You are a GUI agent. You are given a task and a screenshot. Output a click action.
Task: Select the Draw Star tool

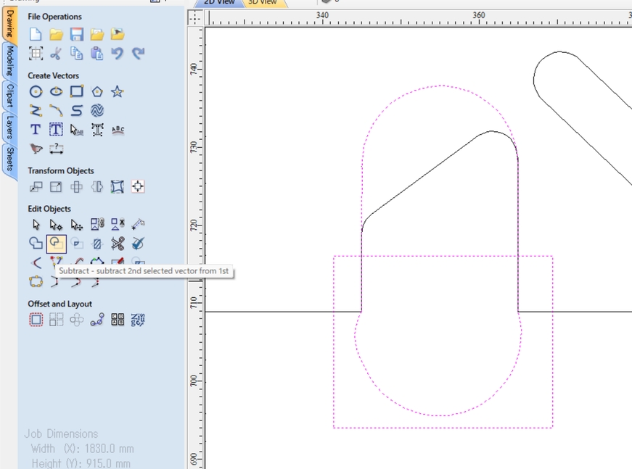pyautogui.click(x=118, y=92)
